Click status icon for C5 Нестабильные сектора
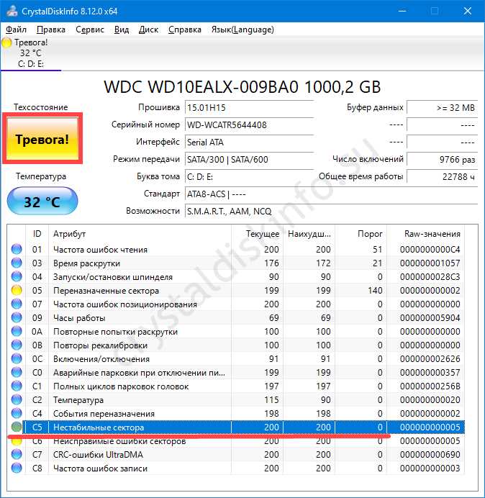The width and height of the screenshot is (485, 498). point(17,427)
